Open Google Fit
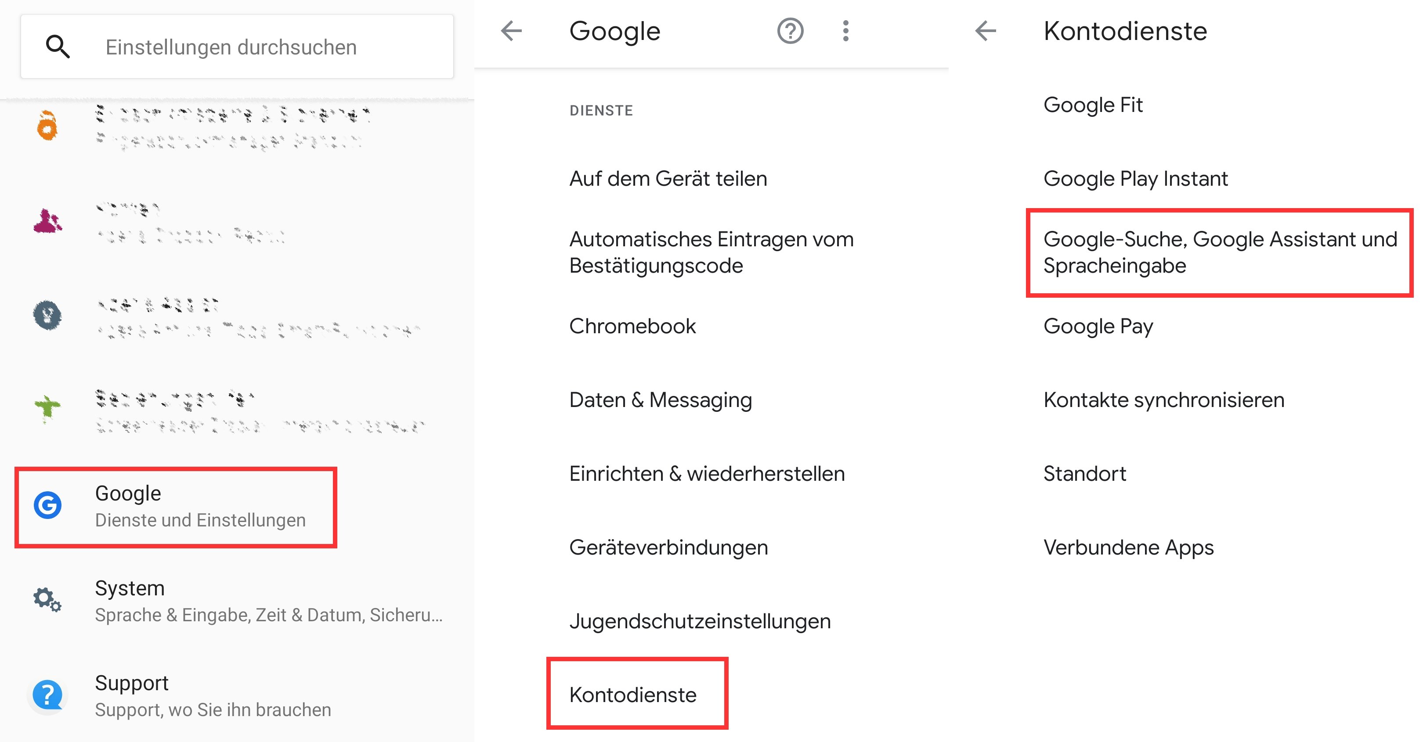This screenshot has width=1423, height=742. (1186, 105)
